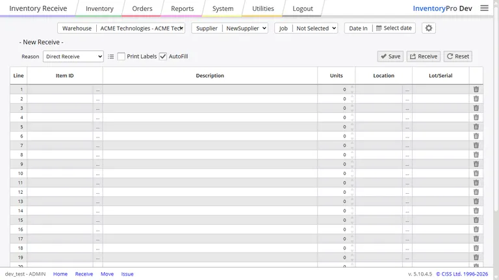Screen dimensions: 499x280
Task: Delete line 3 with trash icon
Action: (x=476, y=108)
